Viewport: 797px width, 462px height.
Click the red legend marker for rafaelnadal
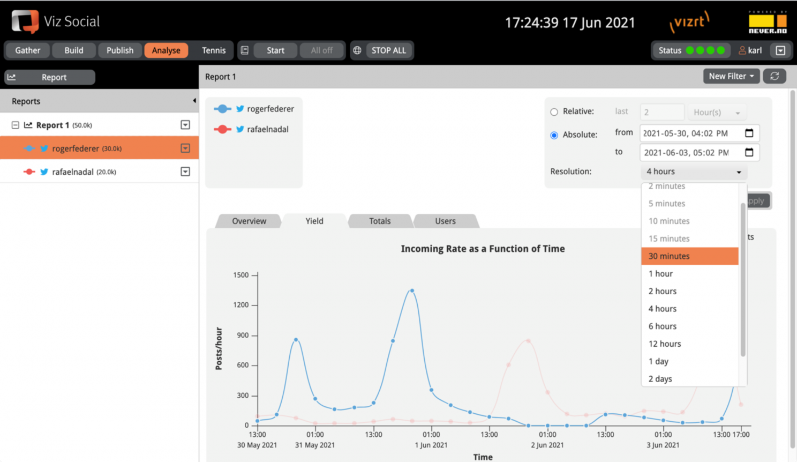click(x=222, y=129)
